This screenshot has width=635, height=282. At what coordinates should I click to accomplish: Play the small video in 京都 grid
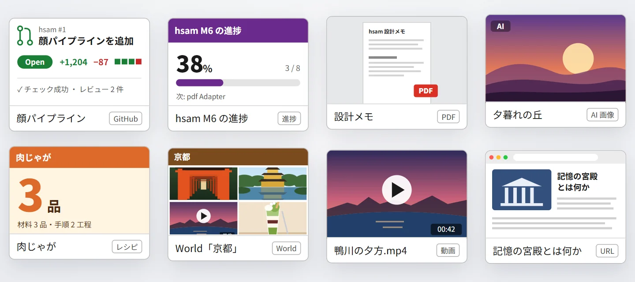pos(203,216)
